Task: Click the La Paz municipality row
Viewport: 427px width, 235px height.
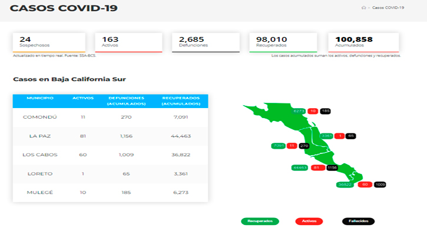Action: point(110,136)
